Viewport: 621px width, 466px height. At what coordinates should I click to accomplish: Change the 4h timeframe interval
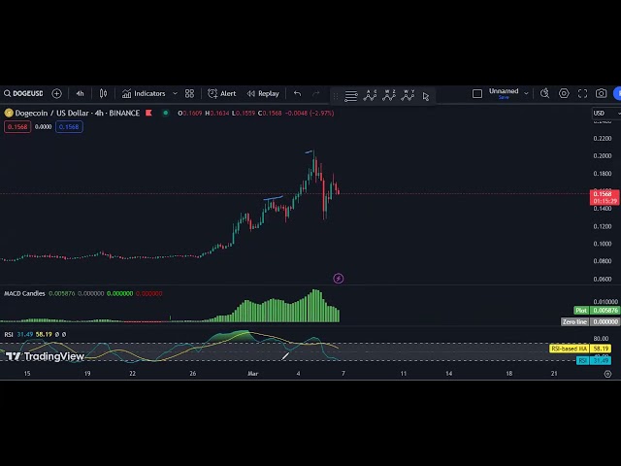click(x=81, y=94)
